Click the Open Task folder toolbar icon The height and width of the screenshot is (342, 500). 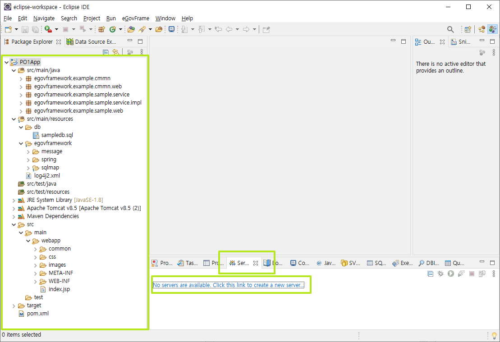159,29
